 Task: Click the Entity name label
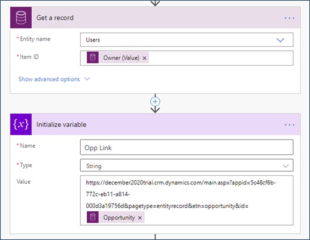pos(35,39)
